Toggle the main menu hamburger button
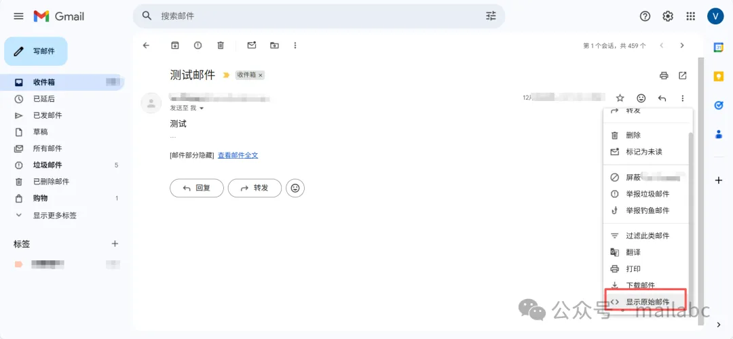Viewport: 733px width, 339px height. (19, 16)
